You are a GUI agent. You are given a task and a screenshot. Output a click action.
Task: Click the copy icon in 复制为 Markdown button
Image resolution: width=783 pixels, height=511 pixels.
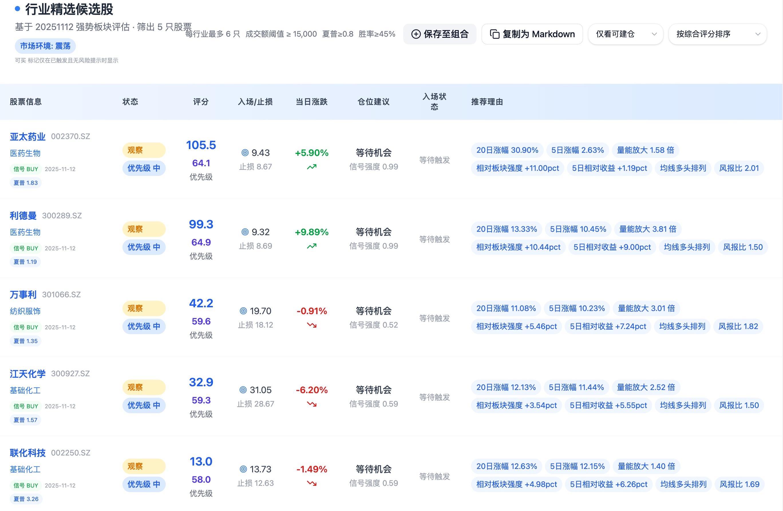495,34
